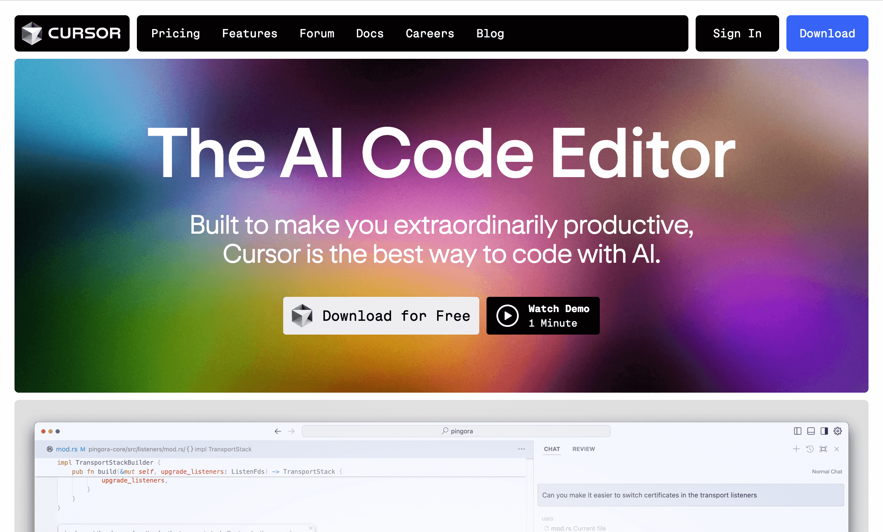Toggle the bottom panel layout icon
The height and width of the screenshot is (532, 883).
coord(811,431)
